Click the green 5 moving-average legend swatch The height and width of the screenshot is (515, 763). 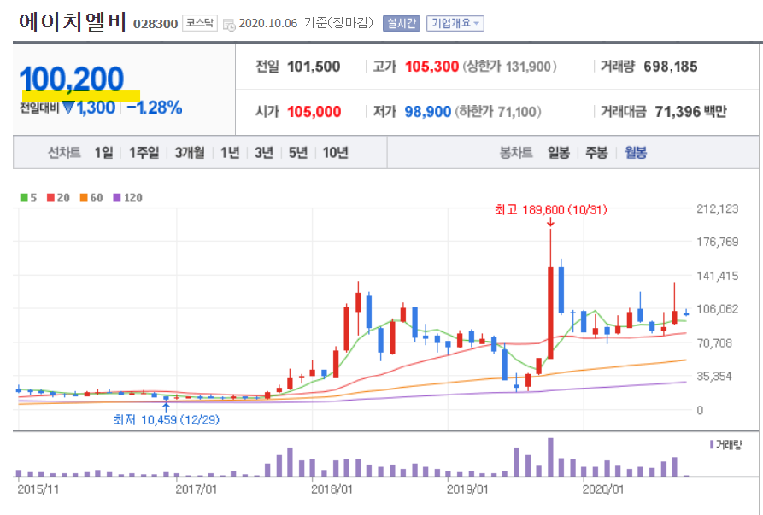pos(24,197)
